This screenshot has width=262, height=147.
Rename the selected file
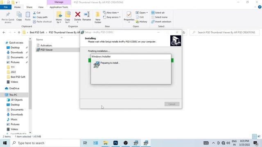click(x=86, y=16)
